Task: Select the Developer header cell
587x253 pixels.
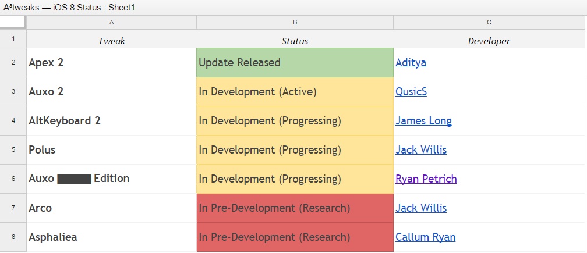Action: (x=490, y=39)
